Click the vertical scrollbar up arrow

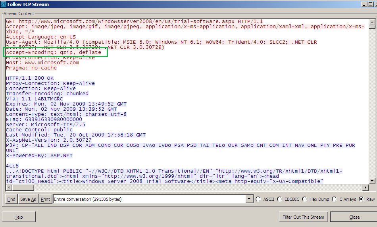(x=372, y=21)
